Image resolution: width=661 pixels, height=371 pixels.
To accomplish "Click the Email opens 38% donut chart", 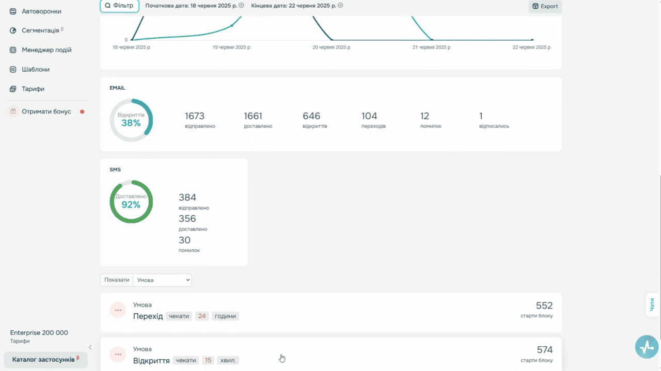I will 131,120.
